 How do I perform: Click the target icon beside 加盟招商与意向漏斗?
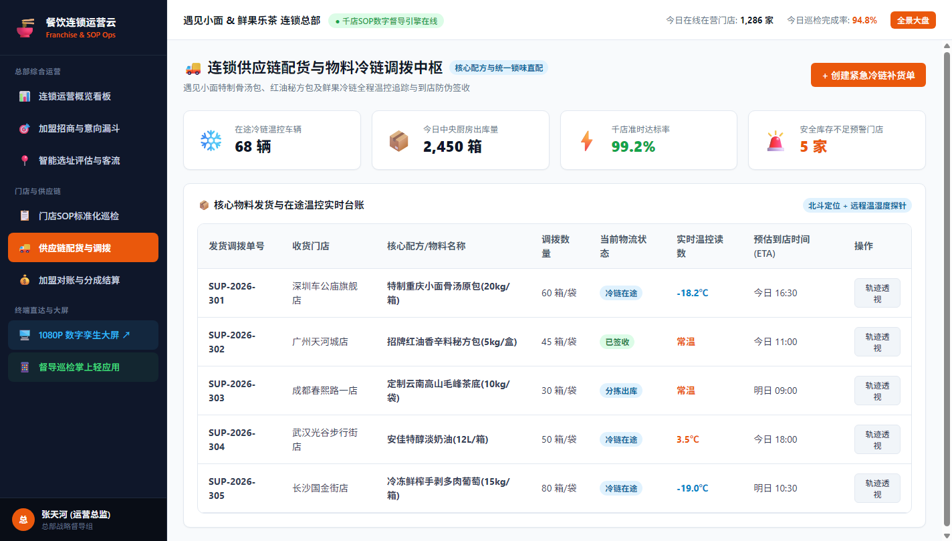[x=25, y=128]
